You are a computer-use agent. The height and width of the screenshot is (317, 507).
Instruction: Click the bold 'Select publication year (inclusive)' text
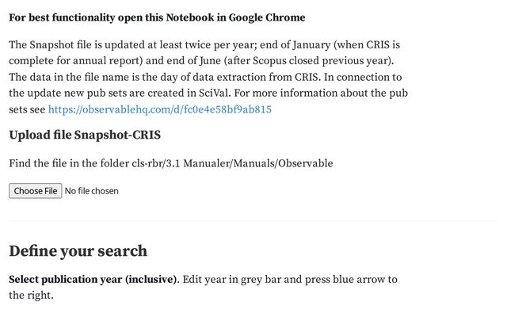[x=93, y=280]
